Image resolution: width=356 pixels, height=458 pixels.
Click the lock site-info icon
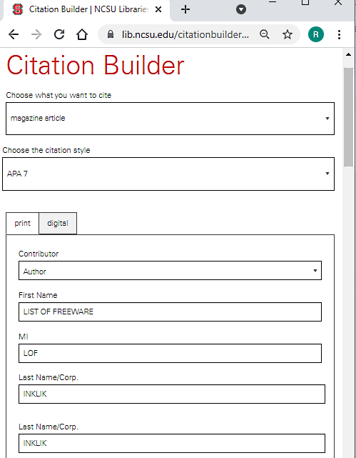(111, 34)
